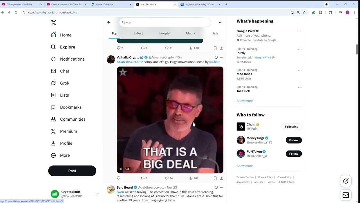Bookmark this page with the star icon
This screenshot has height=203, width=360.
coord(304,12)
